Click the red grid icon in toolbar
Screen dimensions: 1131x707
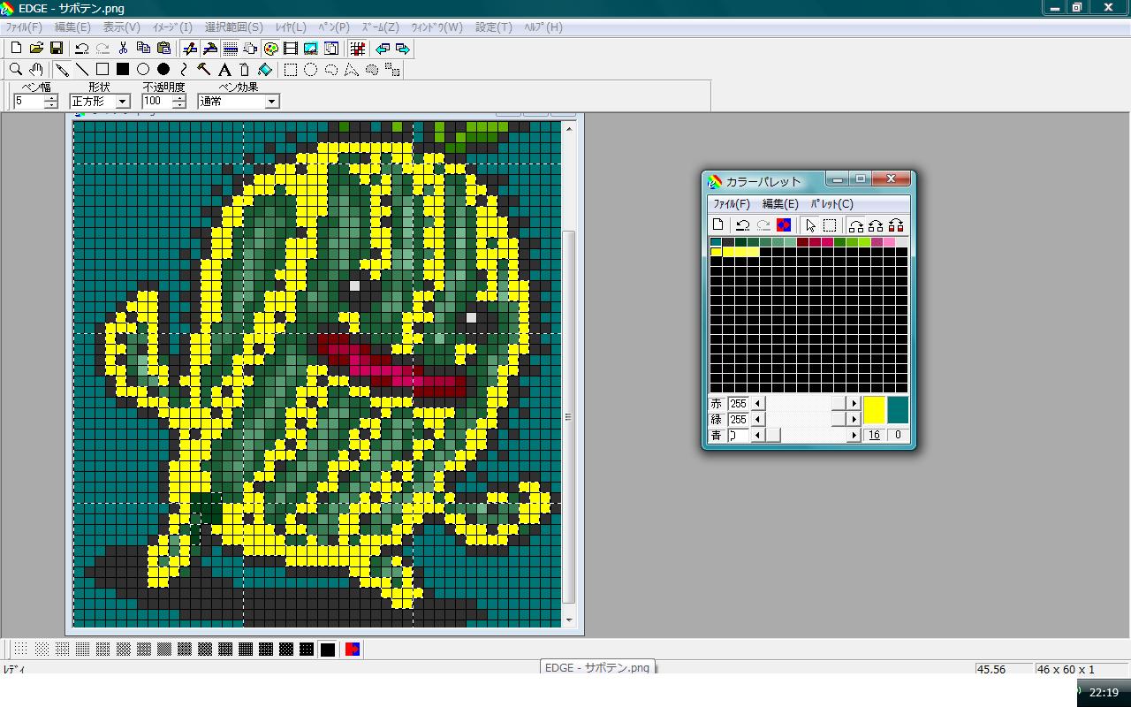(x=358, y=49)
